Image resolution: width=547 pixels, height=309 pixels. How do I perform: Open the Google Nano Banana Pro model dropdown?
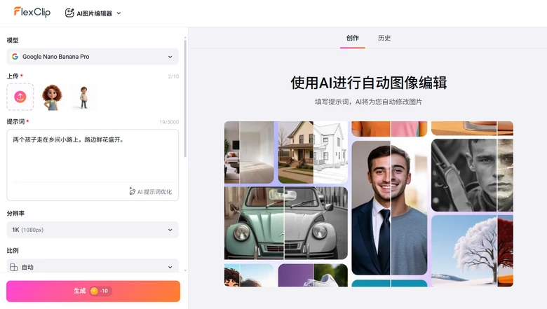93,57
